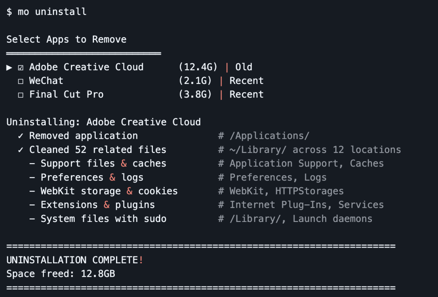Click the 'Support files & caches' line
This screenshot has width=438, height=297.
[98, 164]
